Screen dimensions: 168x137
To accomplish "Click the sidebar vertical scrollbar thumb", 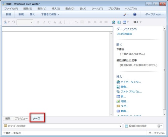I will click(x=164, y=70).
